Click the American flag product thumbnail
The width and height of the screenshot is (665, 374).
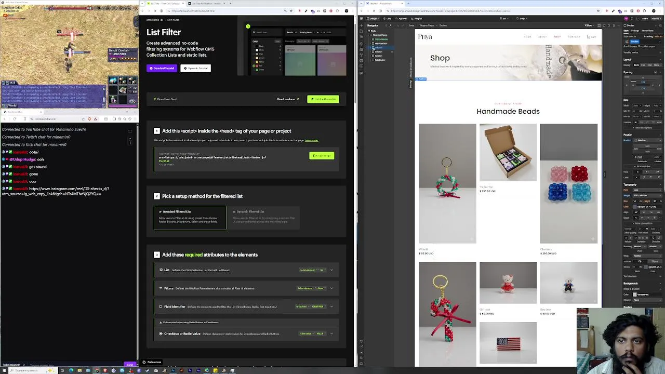(508, 343)
